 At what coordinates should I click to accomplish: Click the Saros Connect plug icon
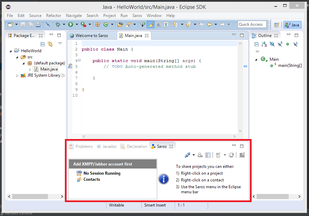[x=187, y=155]
